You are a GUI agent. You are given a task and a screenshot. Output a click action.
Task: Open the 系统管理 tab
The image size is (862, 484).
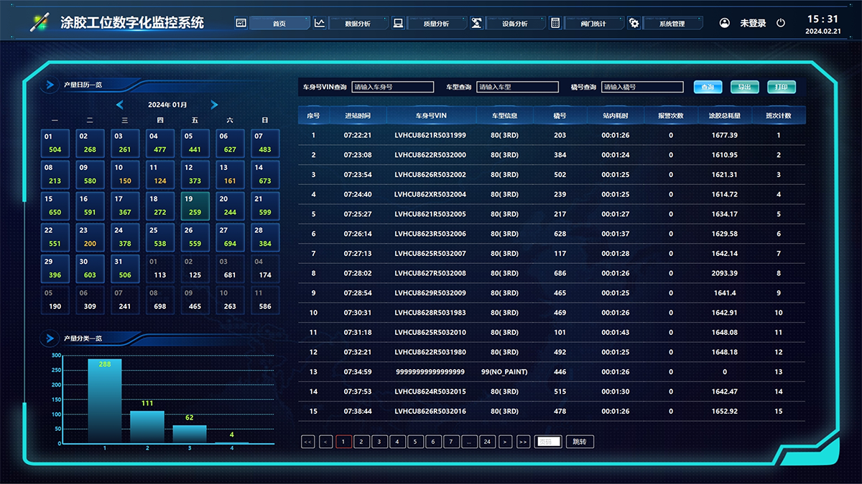[x=672, y=23]
